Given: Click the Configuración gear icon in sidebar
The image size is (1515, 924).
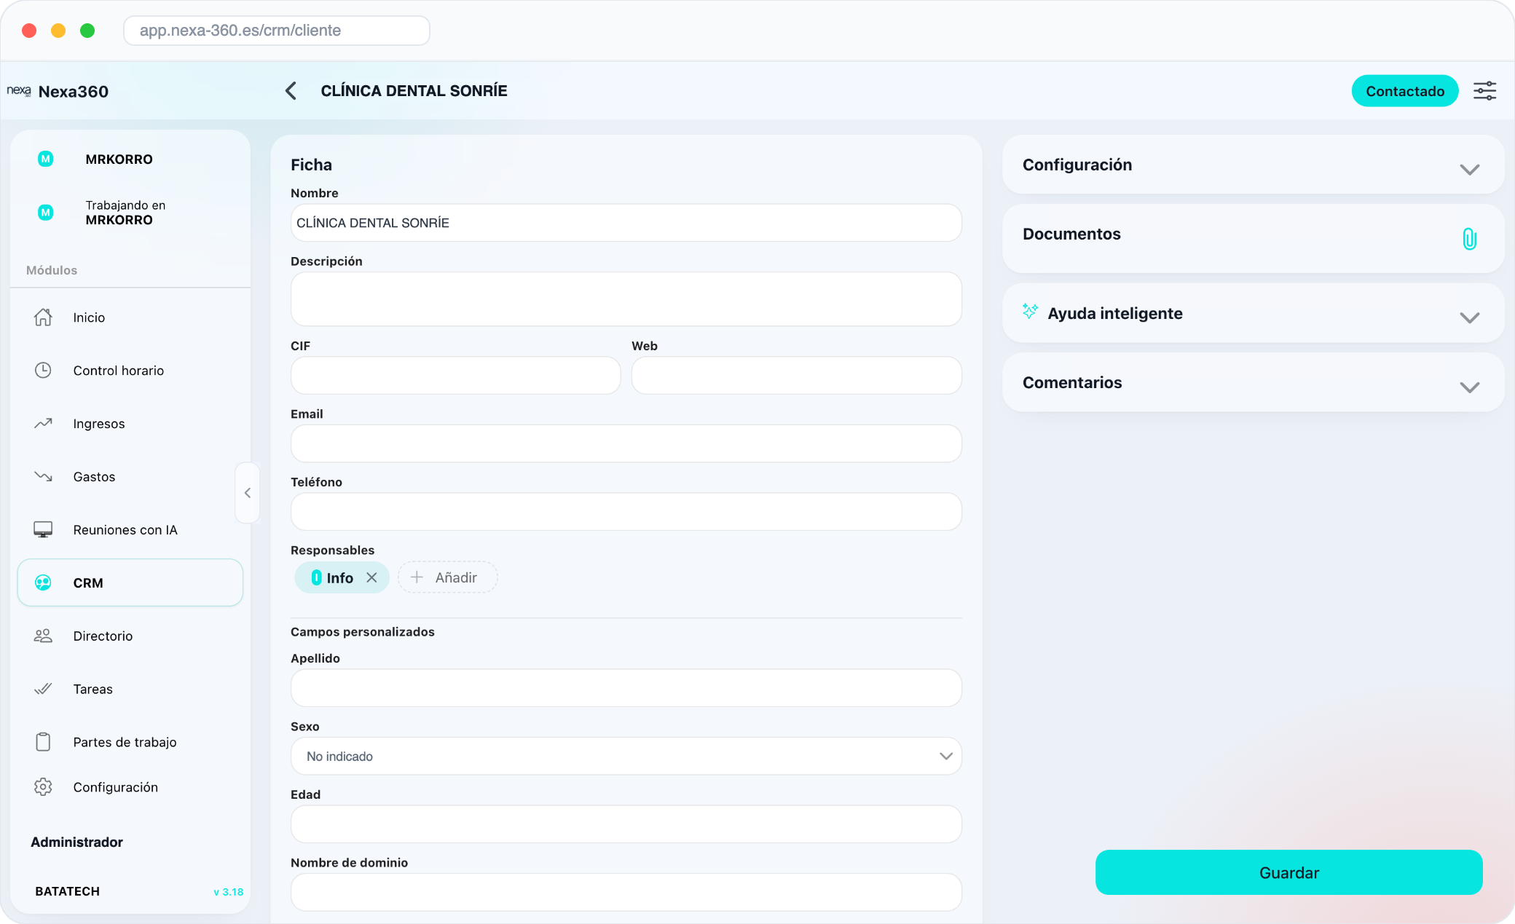Looking at the screenshot, I should (43, 787).
